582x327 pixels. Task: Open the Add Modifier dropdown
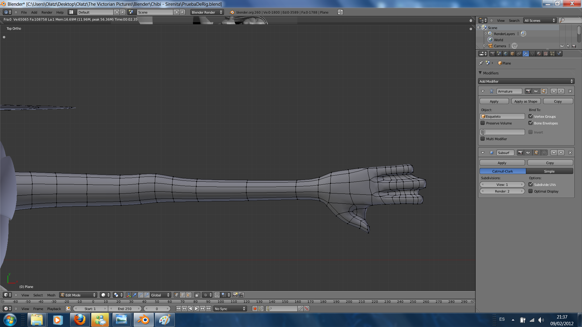pos(526,81)
